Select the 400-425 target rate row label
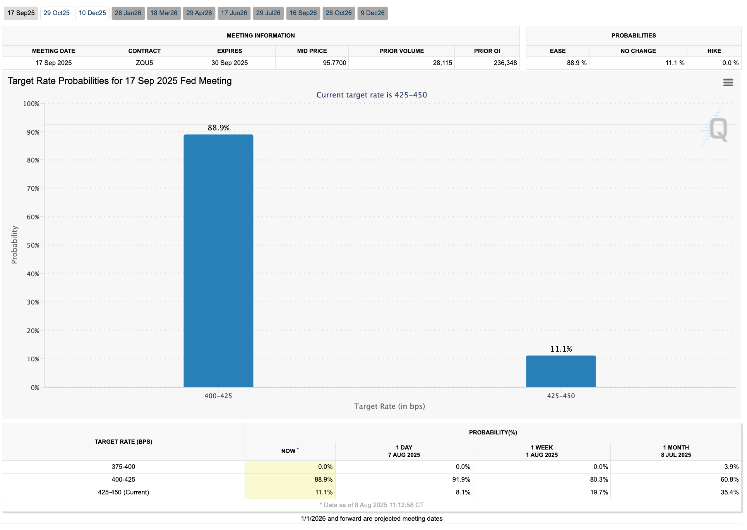 click(123, 479)
